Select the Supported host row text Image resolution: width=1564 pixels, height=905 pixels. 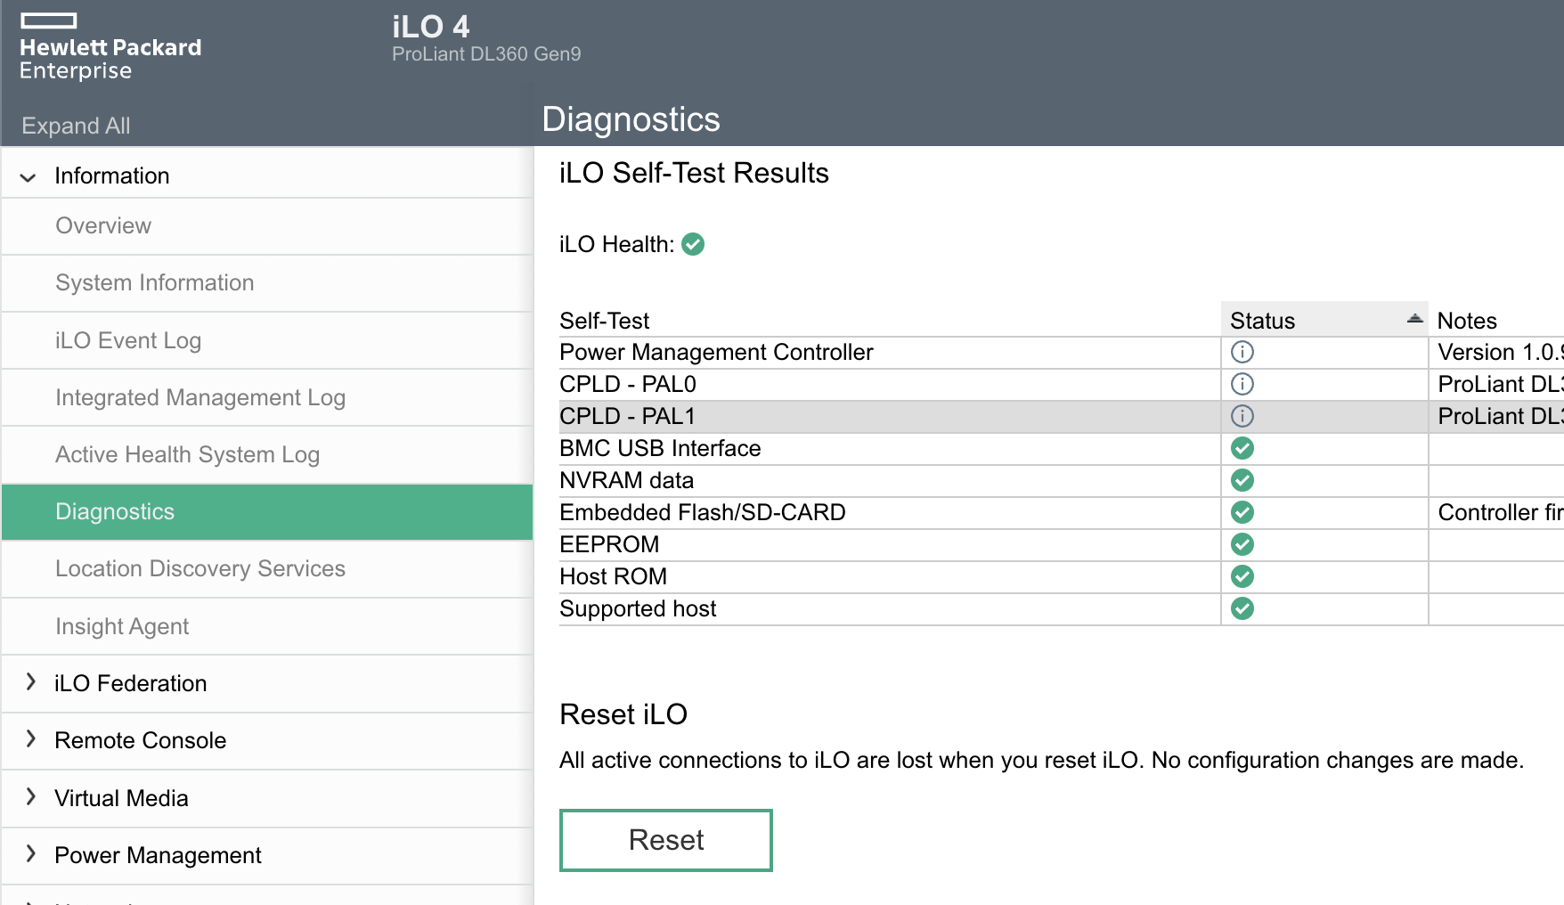click(638, 608)
